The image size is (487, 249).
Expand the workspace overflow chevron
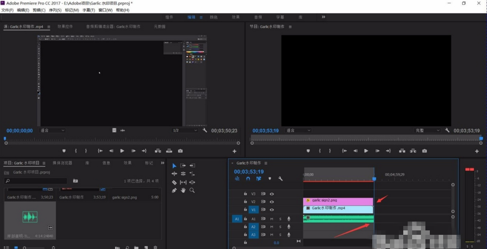click(x=323, y=17)
